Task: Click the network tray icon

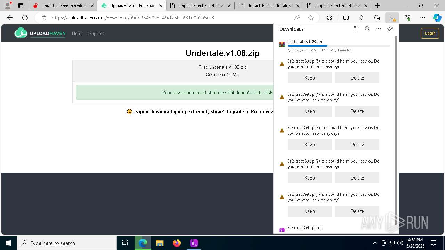Action: [392, 243]
